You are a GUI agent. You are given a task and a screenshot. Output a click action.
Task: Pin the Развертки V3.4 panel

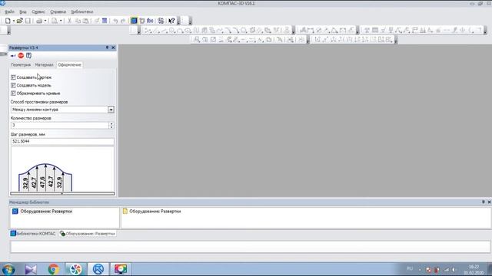[x=107, y=48]
